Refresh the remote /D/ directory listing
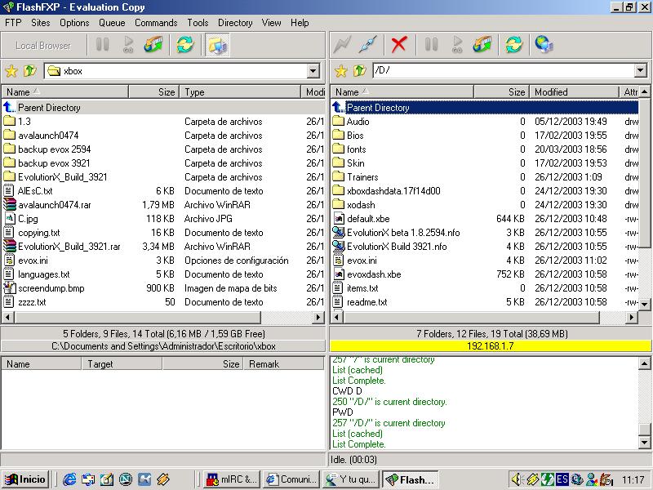653x490 pixels. (514, 45)
